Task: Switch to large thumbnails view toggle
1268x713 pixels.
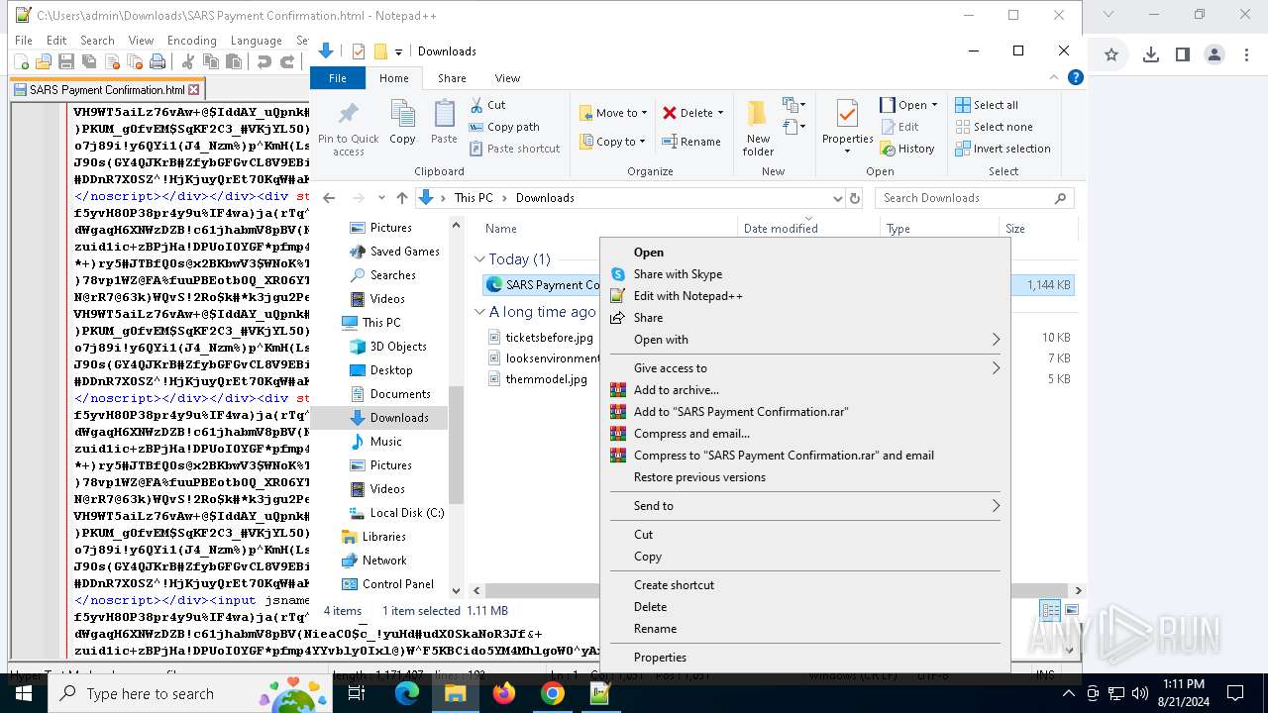Action: point(1071,610)
